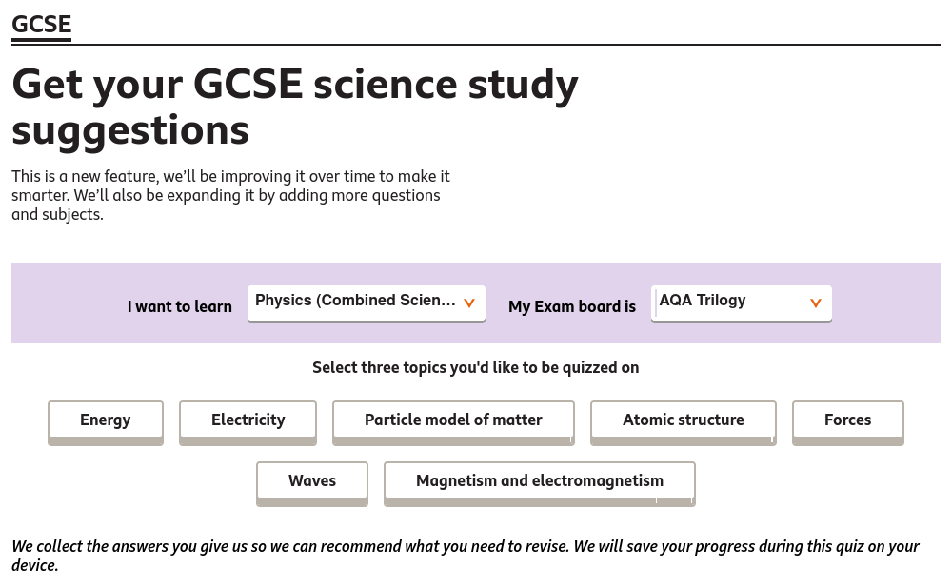Click the GCSE science study suggestions heading
Viewport: 952px width, 586px height.
[x=295, y=107]
